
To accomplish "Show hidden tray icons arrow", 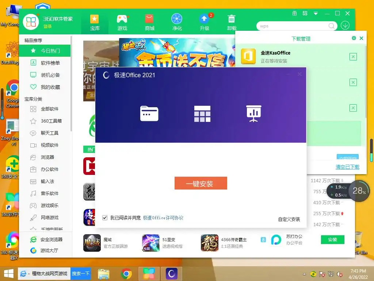I will [304, 274].
